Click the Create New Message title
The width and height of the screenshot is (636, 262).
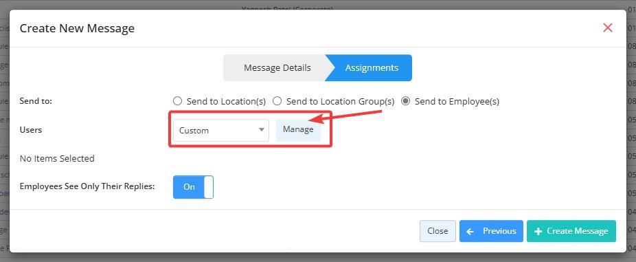point(77,28)
